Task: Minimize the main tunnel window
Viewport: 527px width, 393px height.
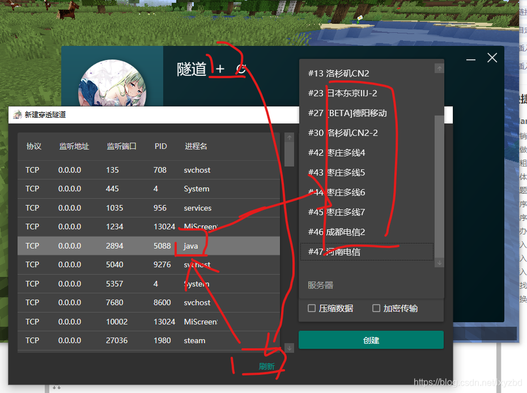Action: coord(470,58)
